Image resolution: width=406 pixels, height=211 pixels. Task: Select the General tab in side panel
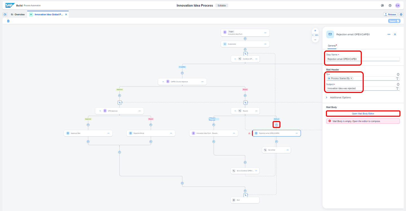point(332,46)
